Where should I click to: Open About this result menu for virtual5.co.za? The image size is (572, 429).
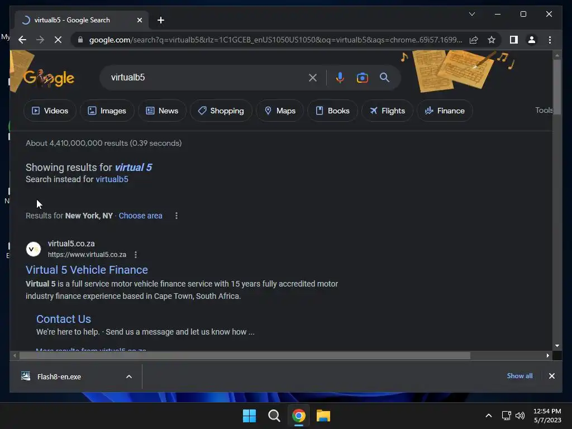136,255
